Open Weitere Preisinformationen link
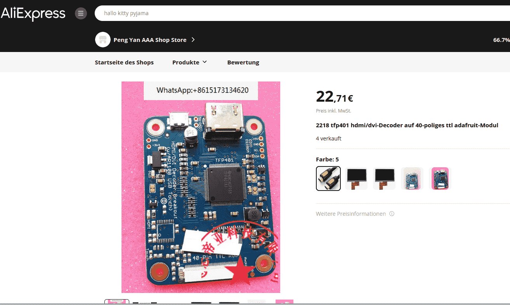Viewport: 510px width, 305px height. point(351,214)
